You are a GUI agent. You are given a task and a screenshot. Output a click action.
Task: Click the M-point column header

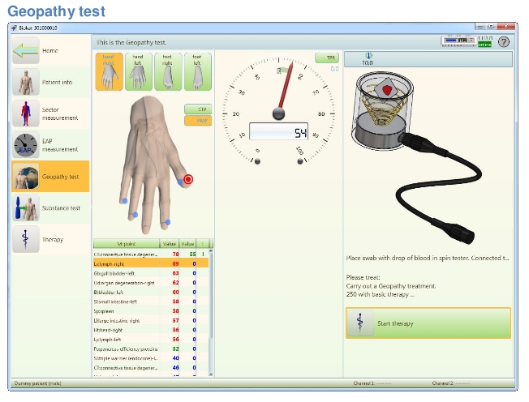pyautogui.click(x=126, y=243)
